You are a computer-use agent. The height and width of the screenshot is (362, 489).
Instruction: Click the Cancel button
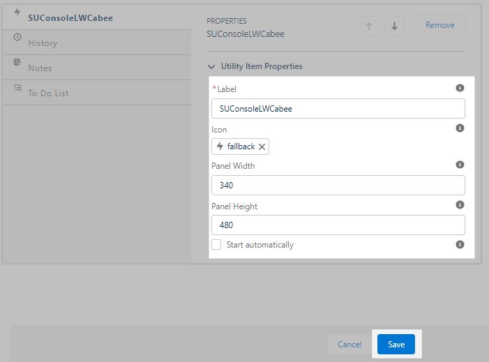[x=349, y=345]
